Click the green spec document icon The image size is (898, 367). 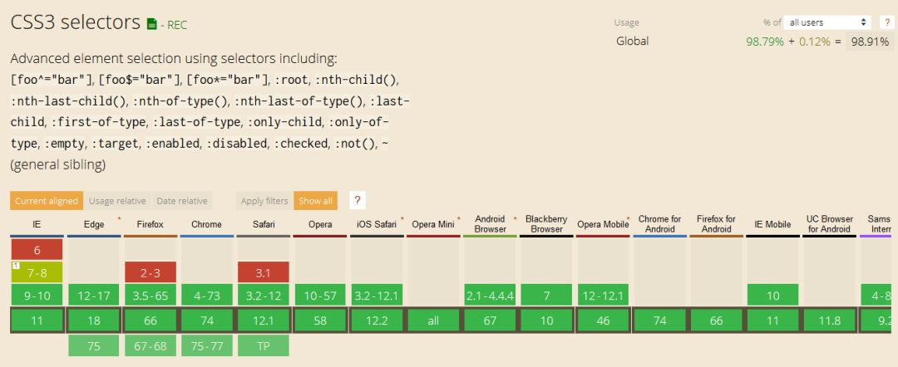coord(152,23)
